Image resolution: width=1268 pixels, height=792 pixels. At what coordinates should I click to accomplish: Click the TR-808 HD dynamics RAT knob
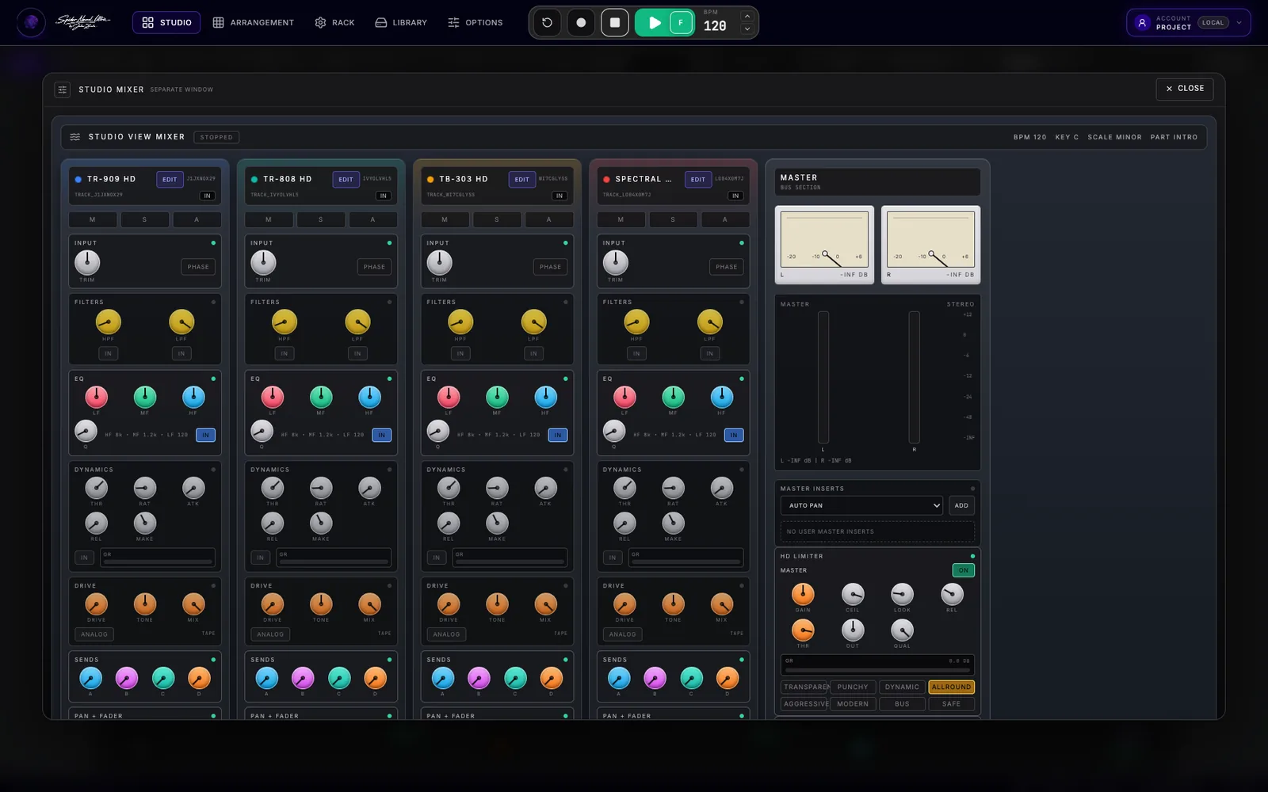point(321,487)
